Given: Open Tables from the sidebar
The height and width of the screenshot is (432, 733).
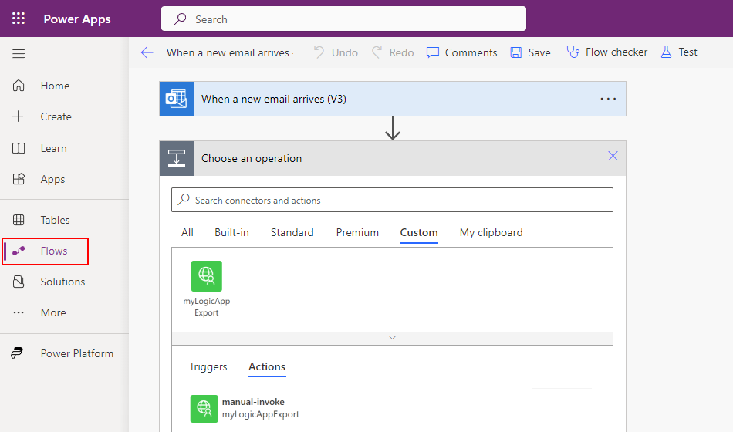Looking at the screenshot, I should (x=55, y=220).
